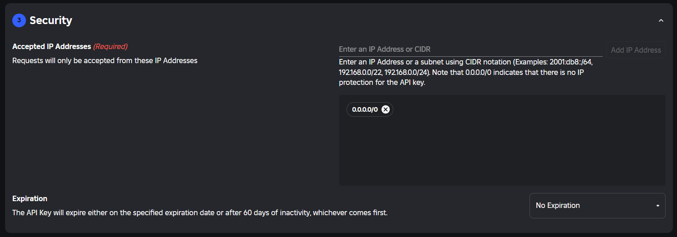Screen dimensions: 677x237
Task: Click the Security section heading
Action: click(x=51, y=20)
